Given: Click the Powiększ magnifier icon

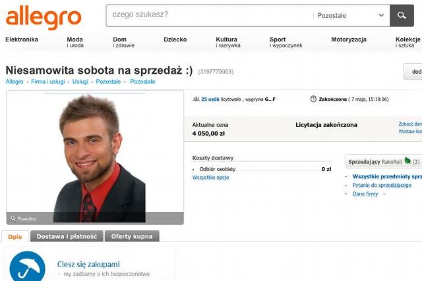Looking at the screenshot, I should pos(13,218).
